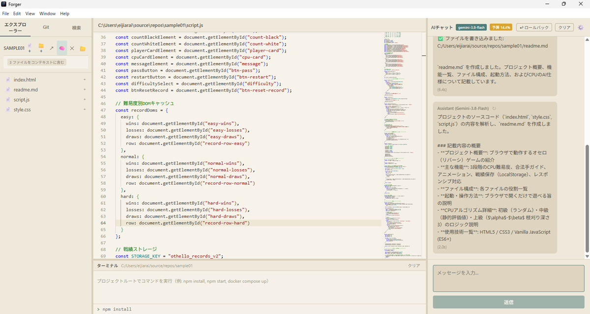
Task: Toggle the pink brain context icon
Action: point(62,48)
